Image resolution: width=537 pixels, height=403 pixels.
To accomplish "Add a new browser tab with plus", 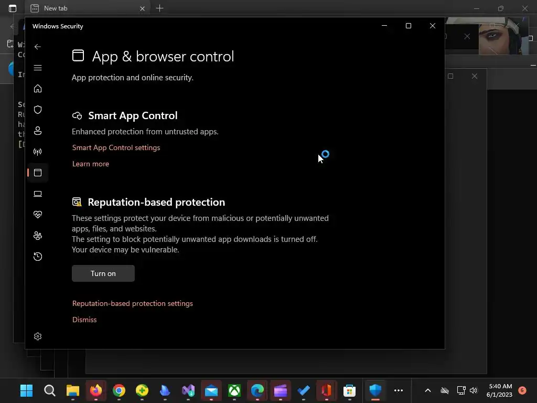I will 159,8.
